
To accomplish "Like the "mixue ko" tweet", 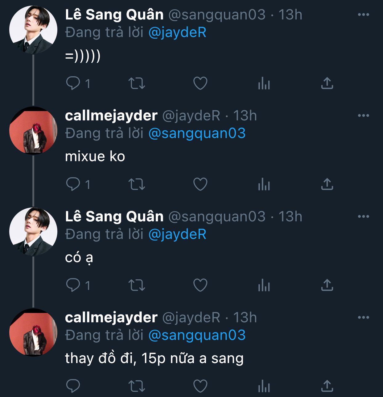I will 200,184.
